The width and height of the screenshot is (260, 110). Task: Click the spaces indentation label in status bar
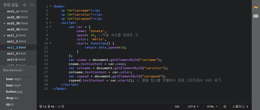pos(239,106)
